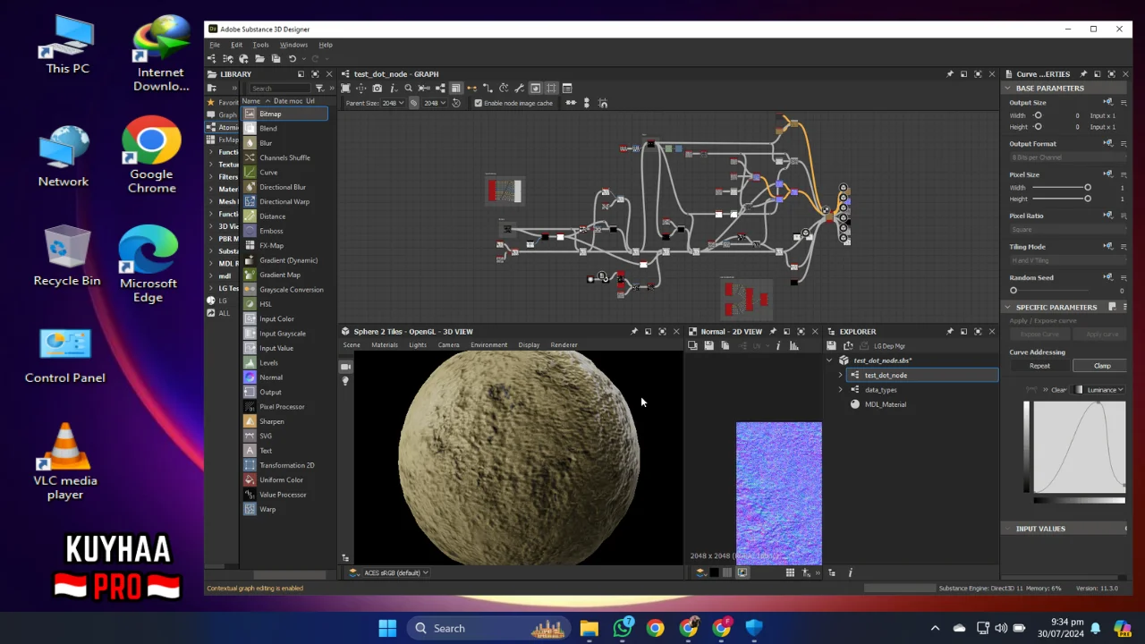This screenshot has height=644, width=1145.
Task: Toggle the parent size ratio lock
Action: click(x=413, y=103)
